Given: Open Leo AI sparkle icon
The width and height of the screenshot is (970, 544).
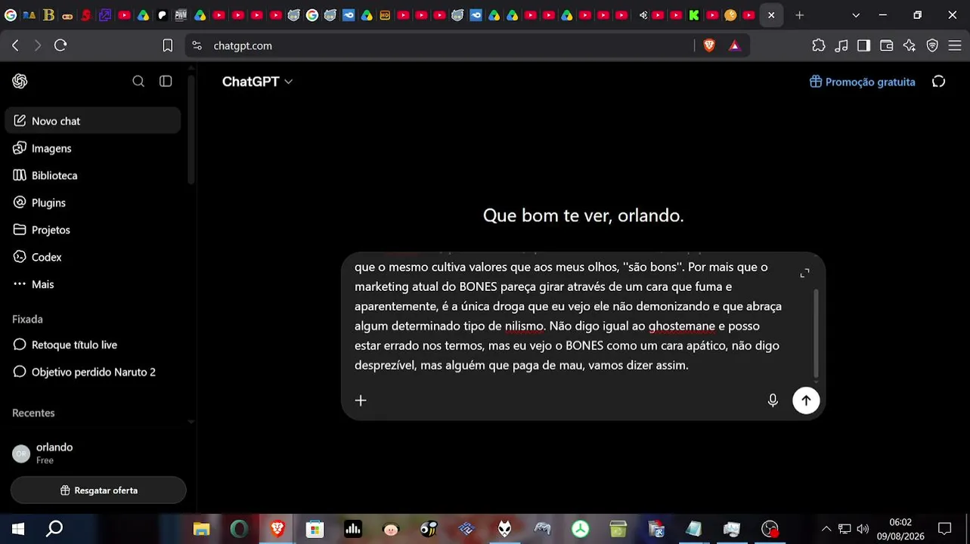Looking at the screenshot, I should point(910,45).
